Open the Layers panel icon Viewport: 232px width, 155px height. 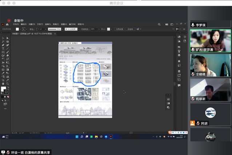tap(179, 72)
